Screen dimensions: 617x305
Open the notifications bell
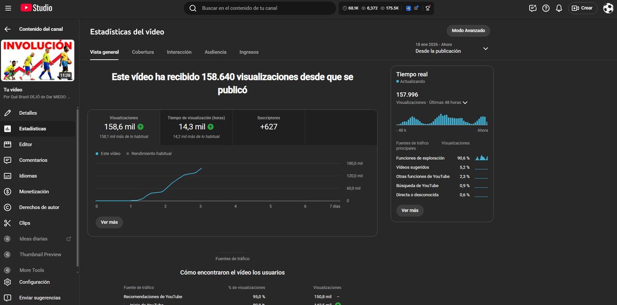pos(559,8)
